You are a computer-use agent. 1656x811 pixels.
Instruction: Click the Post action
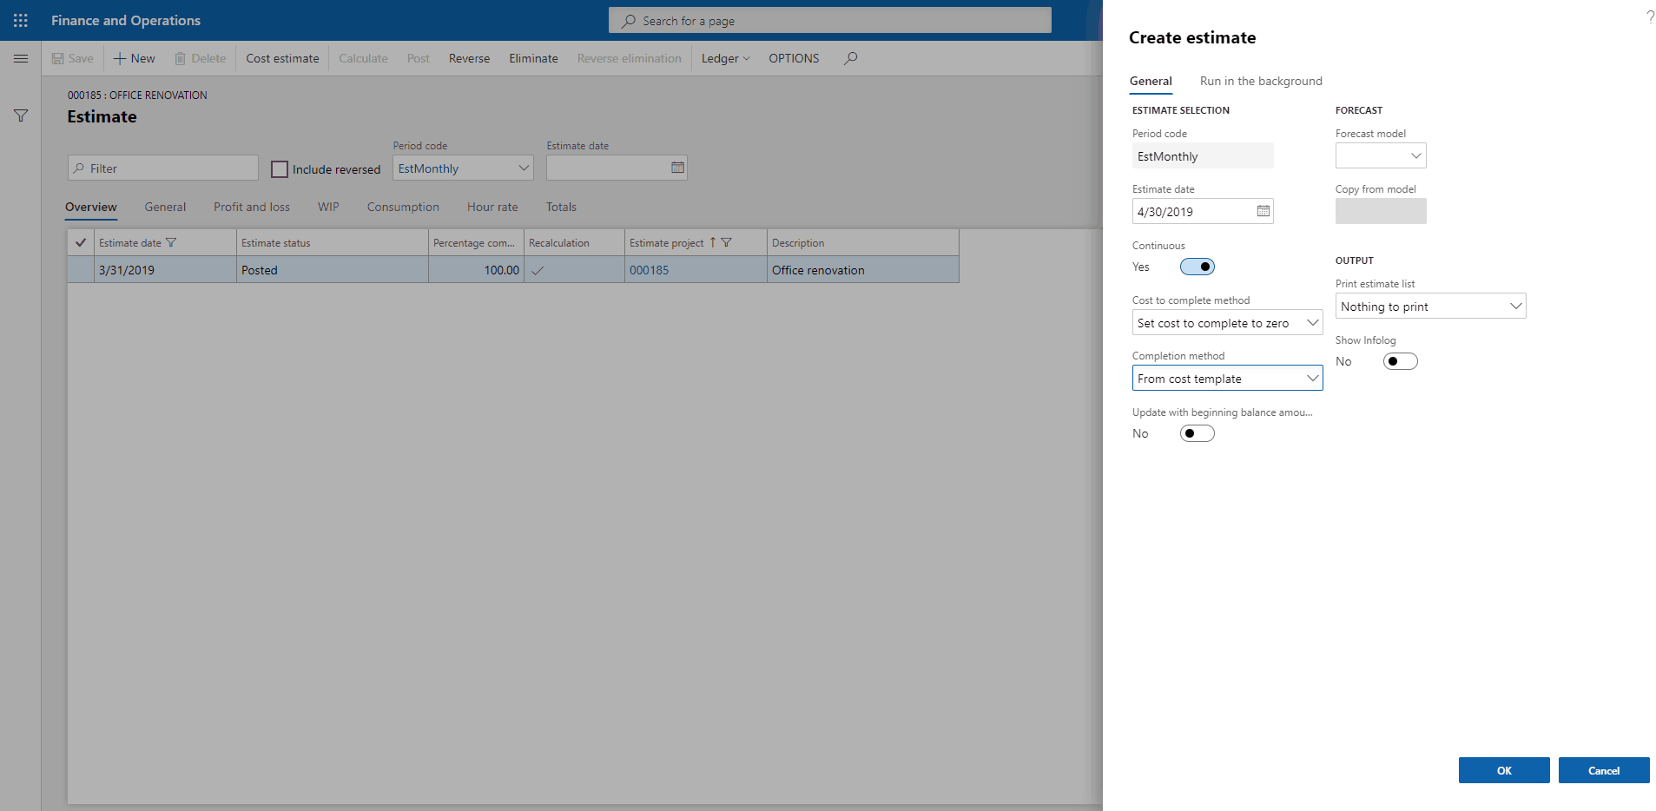[x=418, y=58]
